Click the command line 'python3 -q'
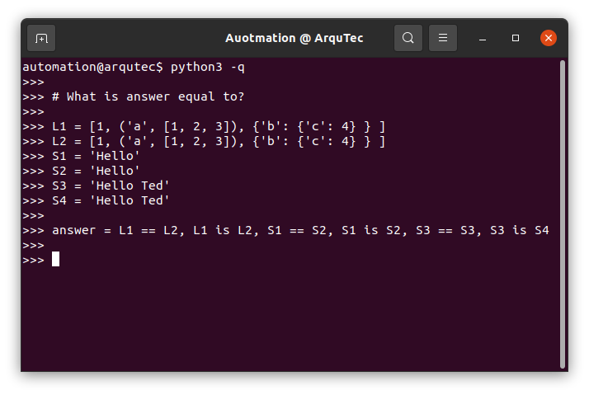Viewport: 589px width, 395px height. click(208, 68)
